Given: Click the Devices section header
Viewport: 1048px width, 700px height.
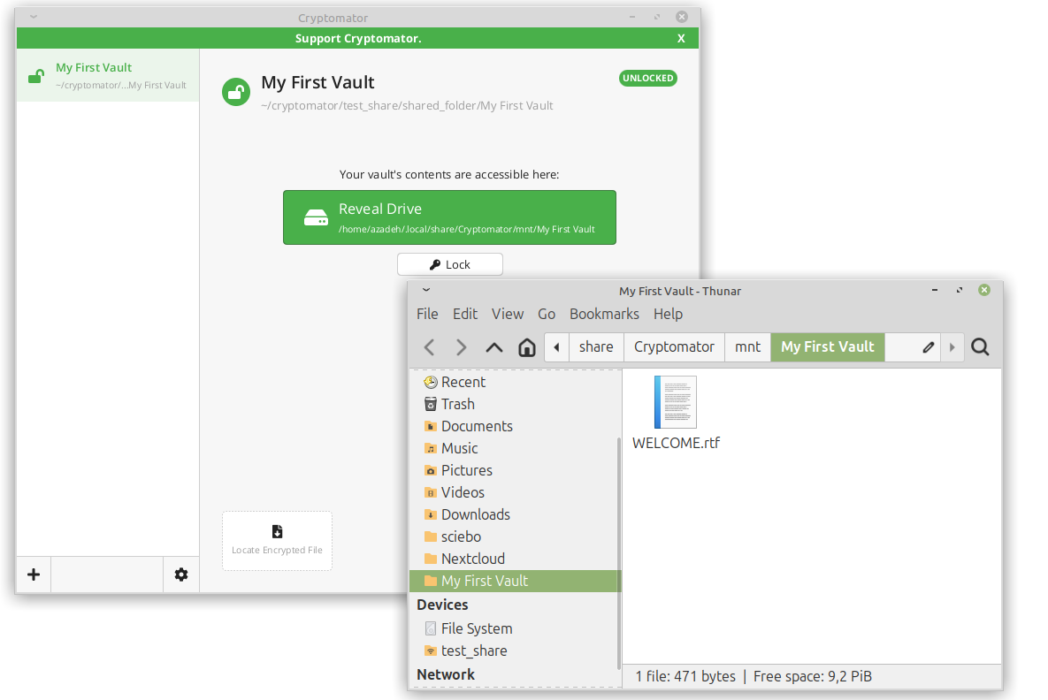Looking at the screenshot, I should (442, 605).
